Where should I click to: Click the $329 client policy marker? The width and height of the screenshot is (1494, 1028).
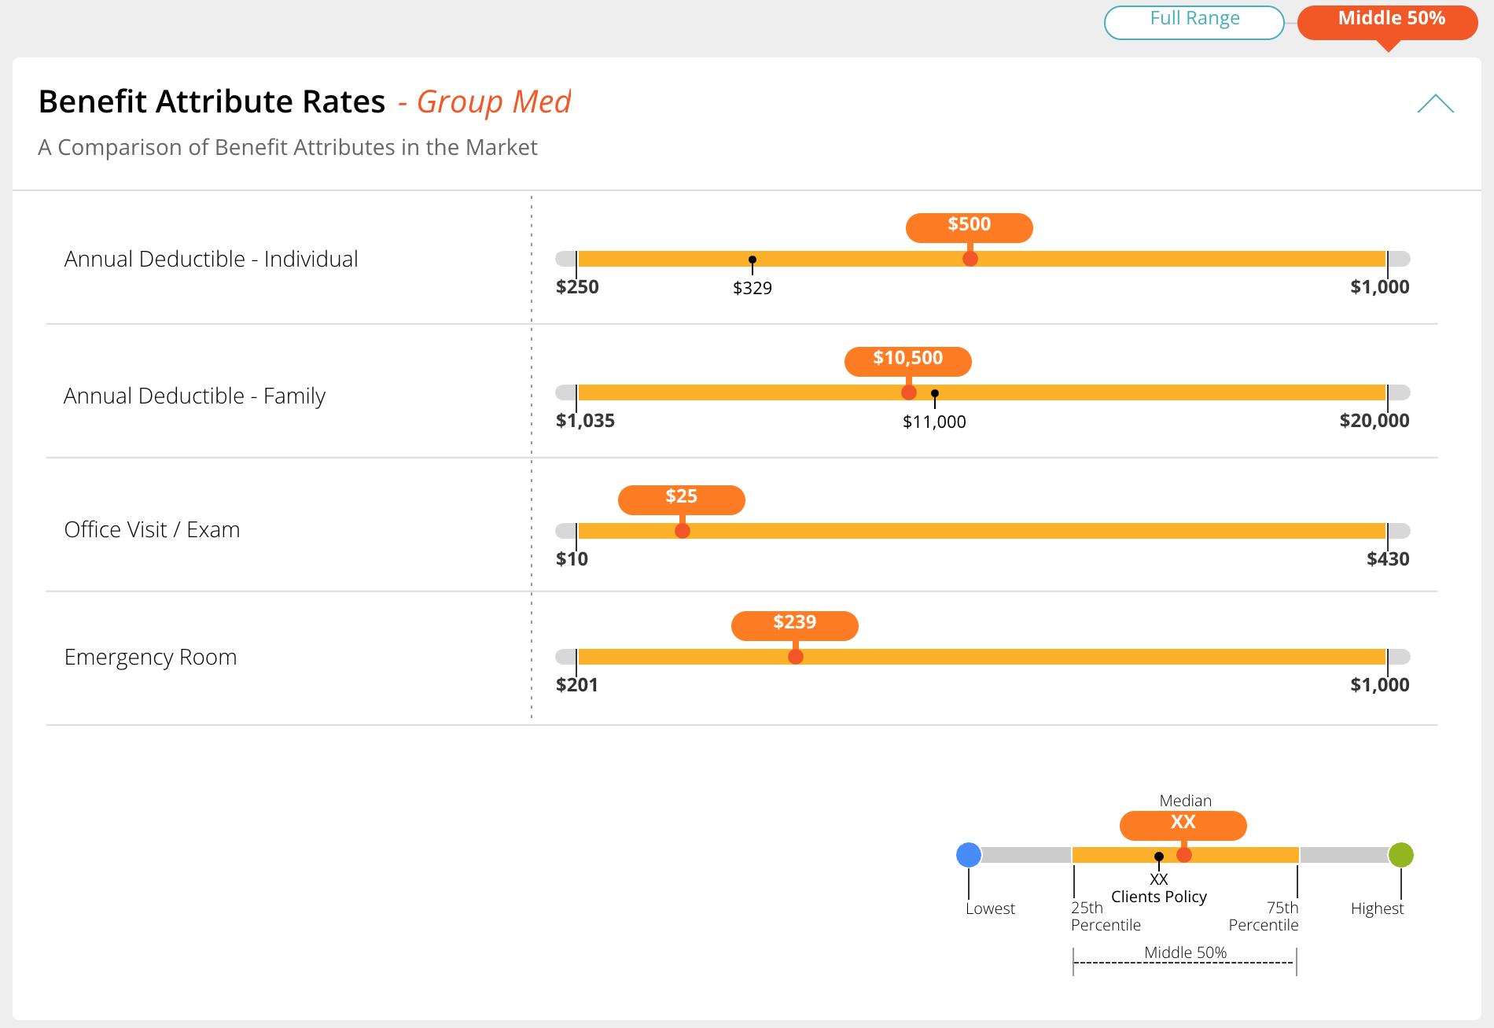click(x=753, y=260)
